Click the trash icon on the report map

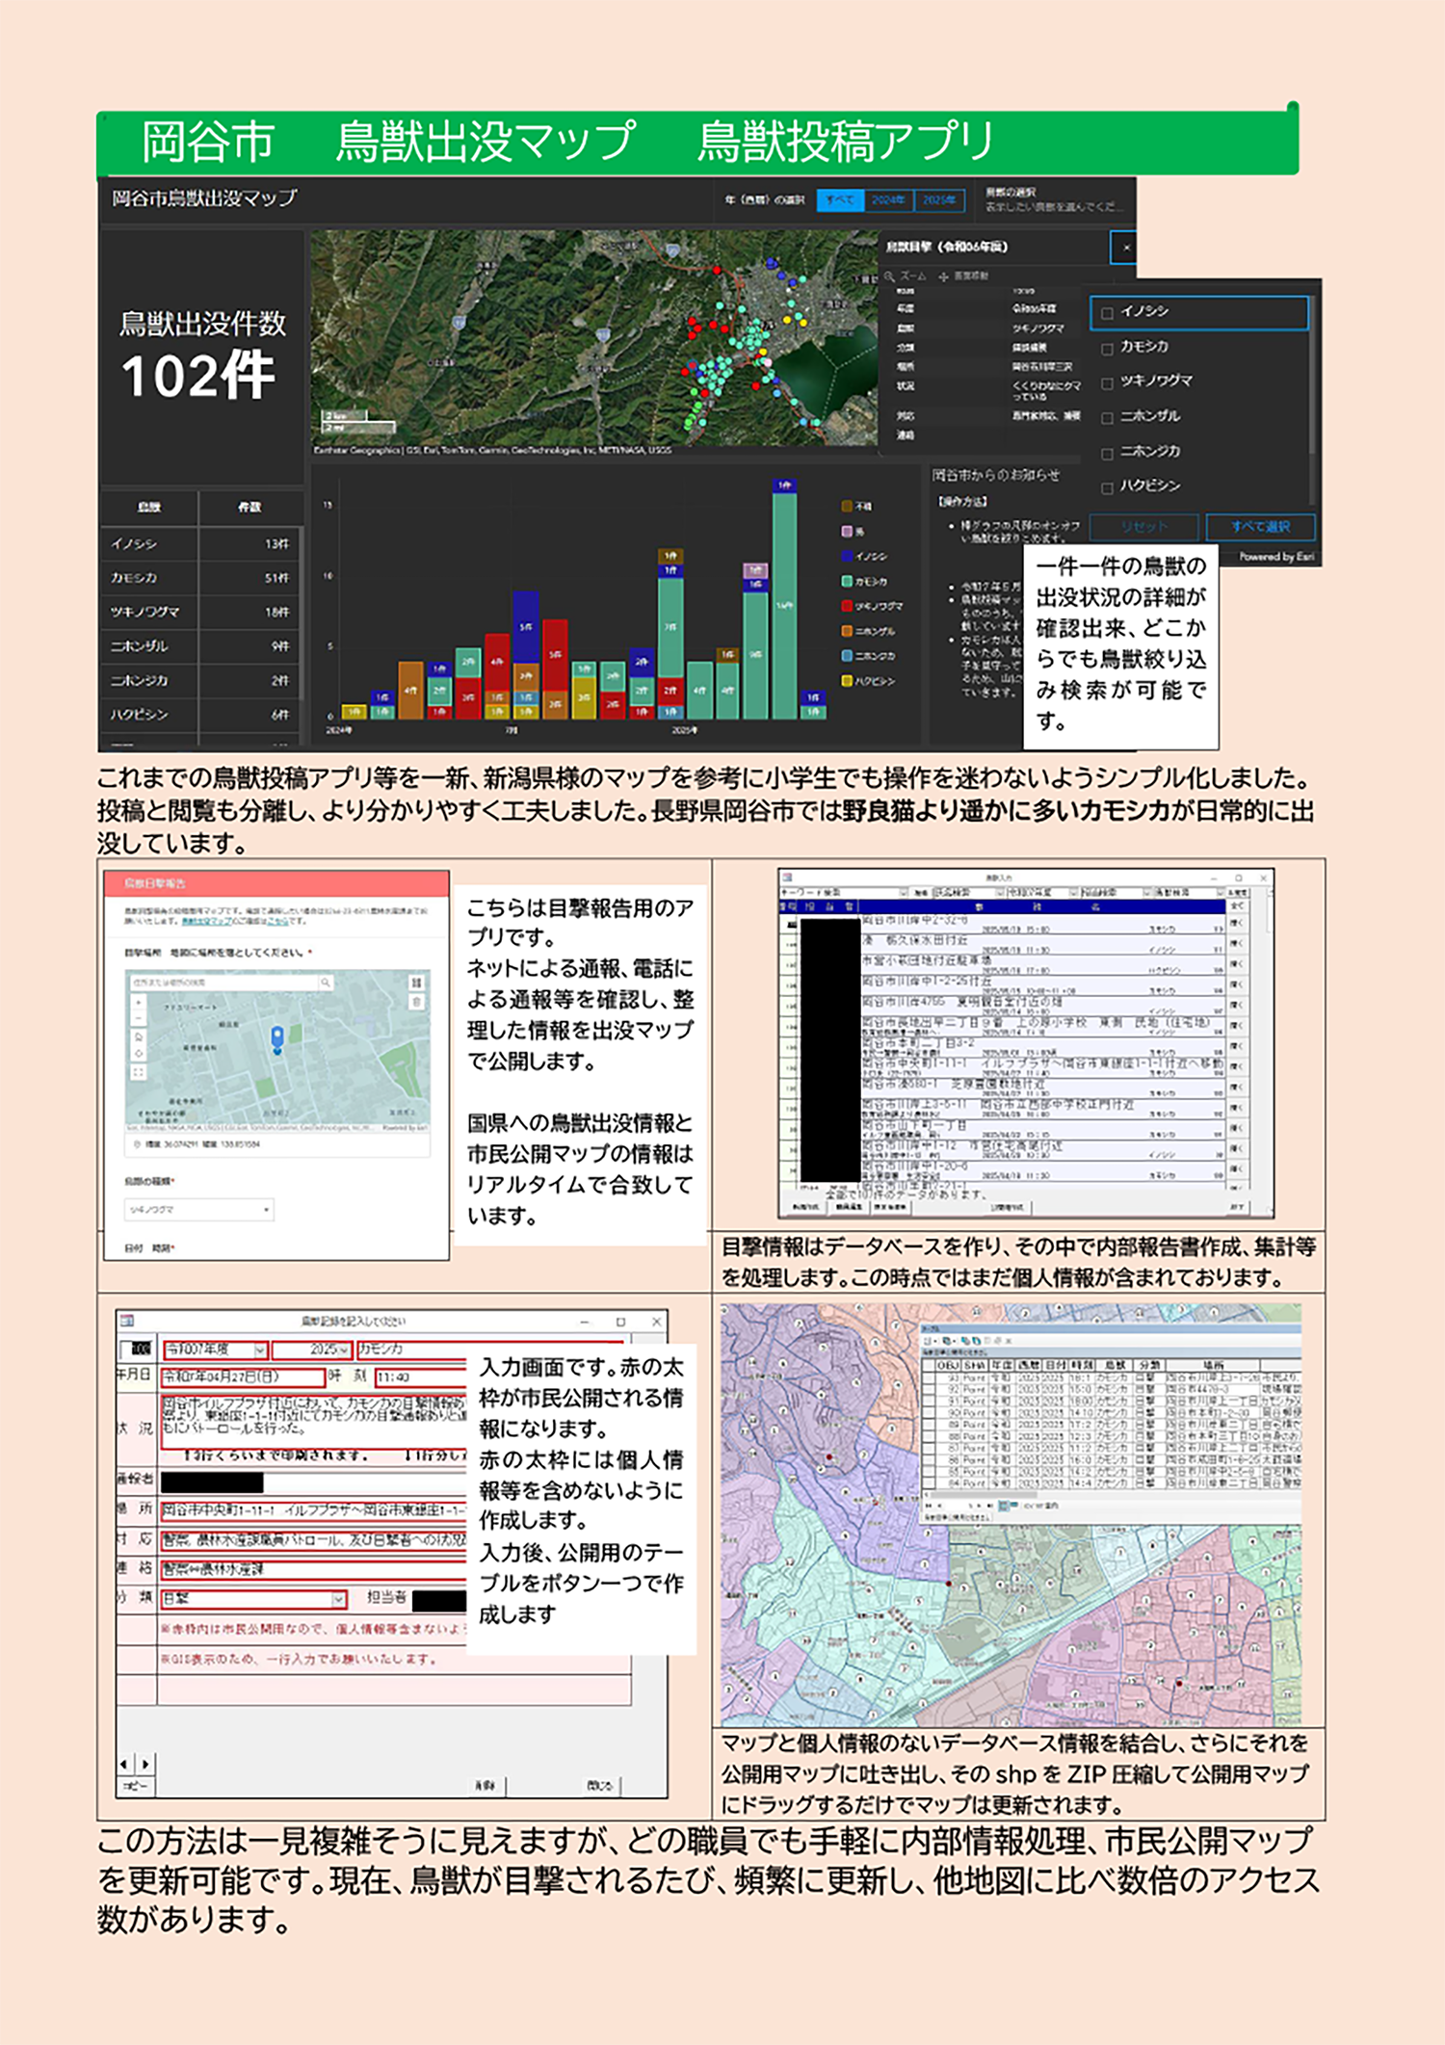pyautogui.click(x=416, y=1003)
